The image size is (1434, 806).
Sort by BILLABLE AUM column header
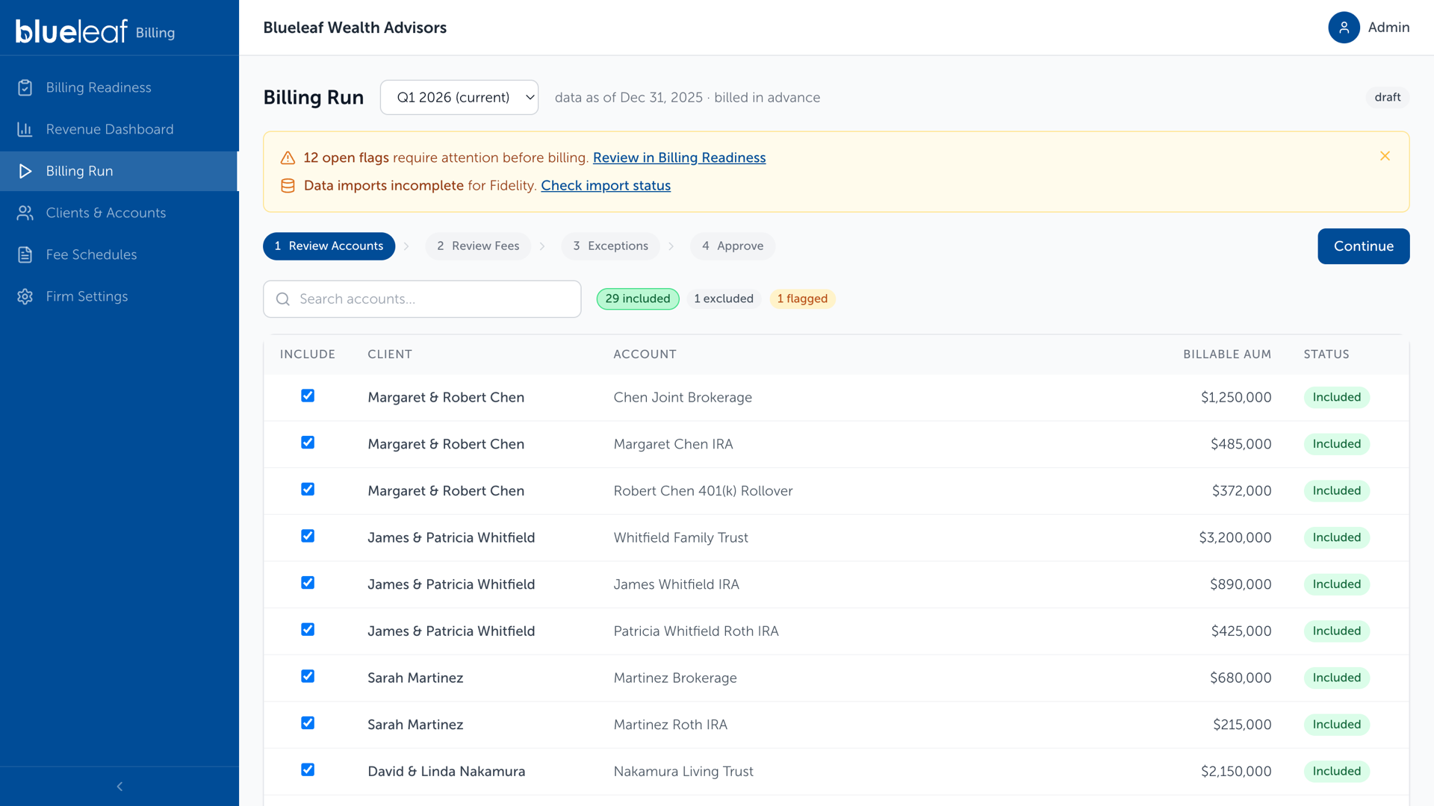1227,354
